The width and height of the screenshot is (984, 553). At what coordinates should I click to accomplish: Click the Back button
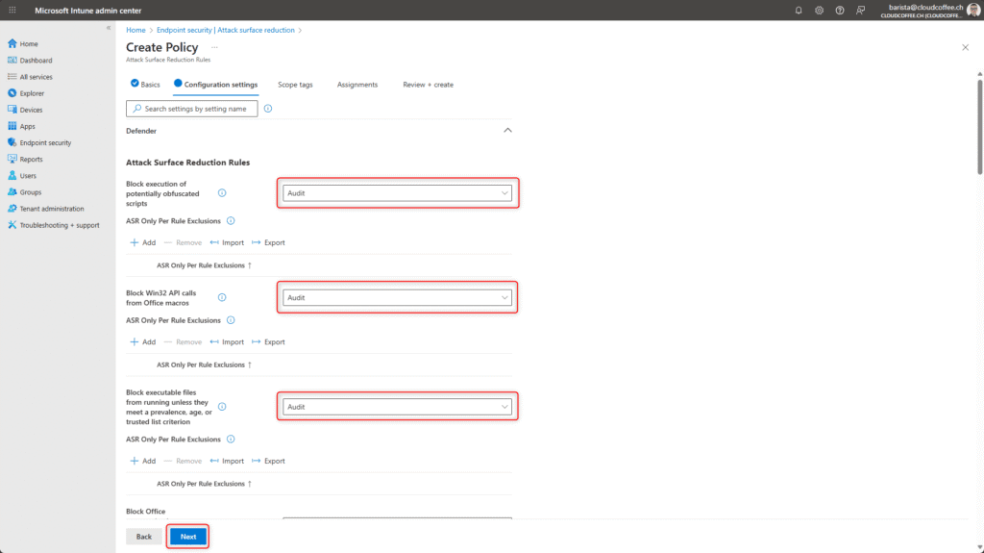tap(143, 537)
